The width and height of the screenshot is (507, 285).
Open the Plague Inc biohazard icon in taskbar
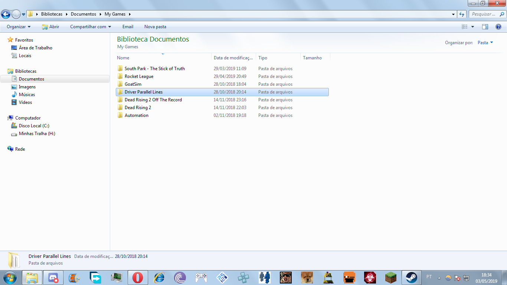click(x=369, y=278)
